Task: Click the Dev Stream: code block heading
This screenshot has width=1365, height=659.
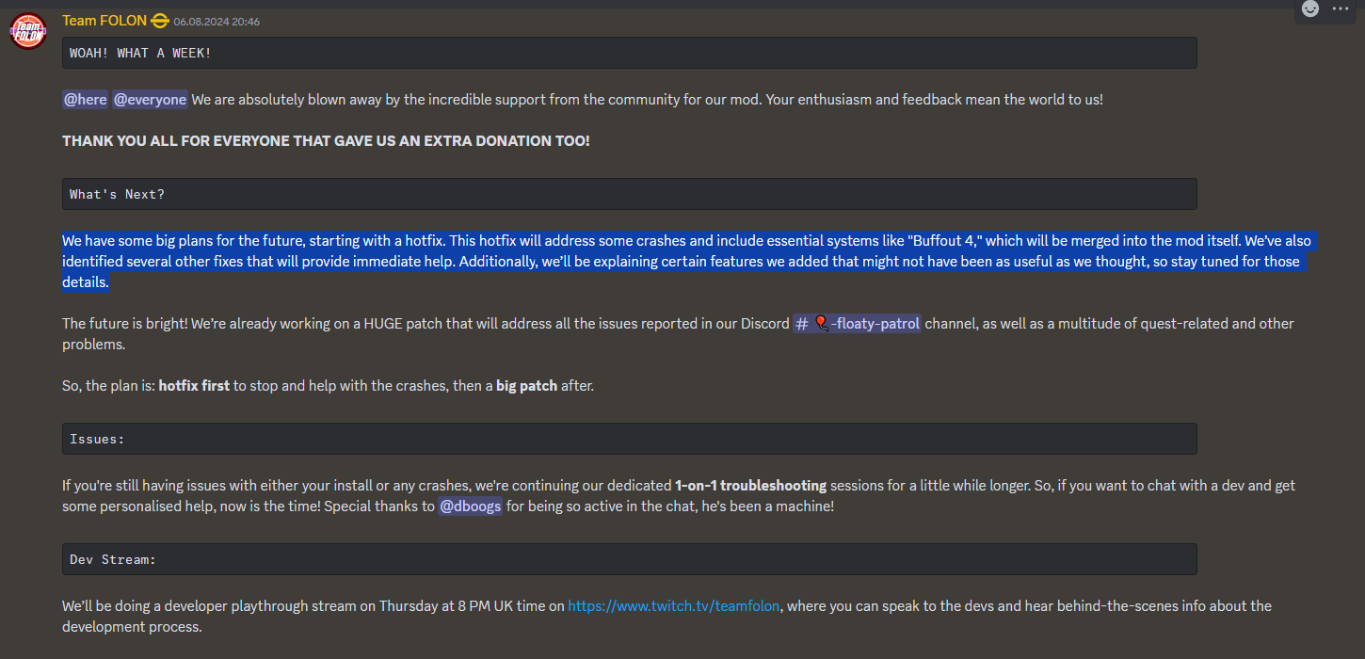Action: [628, 558]
